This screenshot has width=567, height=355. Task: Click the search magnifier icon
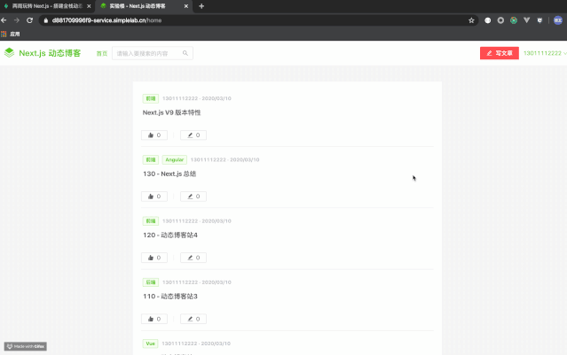click(x=185, y=53)
